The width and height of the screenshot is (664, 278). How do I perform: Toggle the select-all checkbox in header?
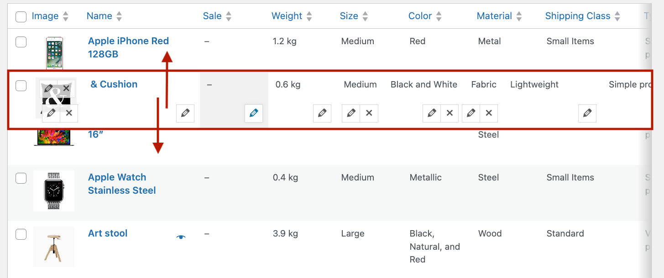(x=21, y=17)
